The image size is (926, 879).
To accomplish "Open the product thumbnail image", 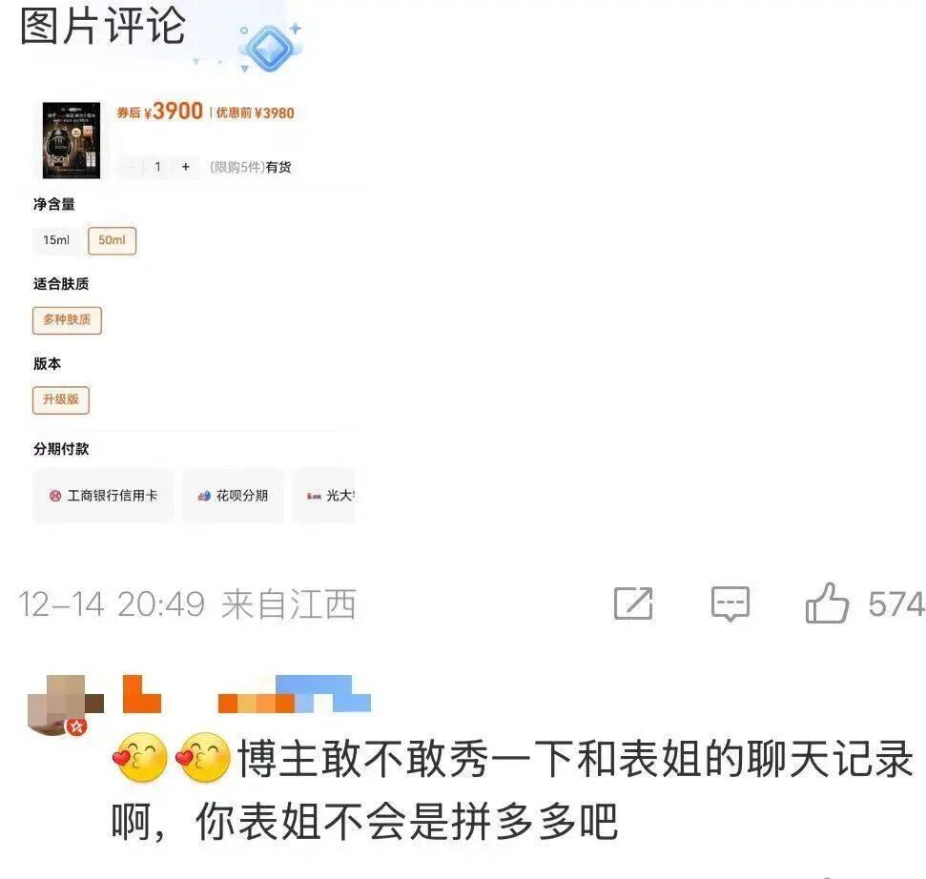I will click(x=72, y=140).
